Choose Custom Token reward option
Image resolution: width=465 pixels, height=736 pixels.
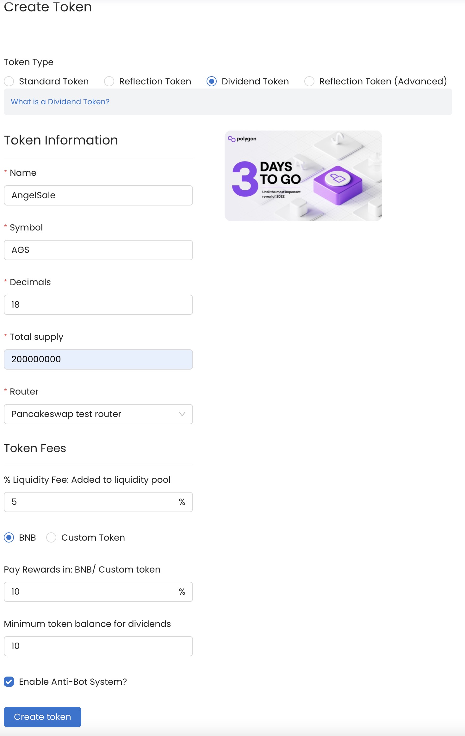click(51, 537)
